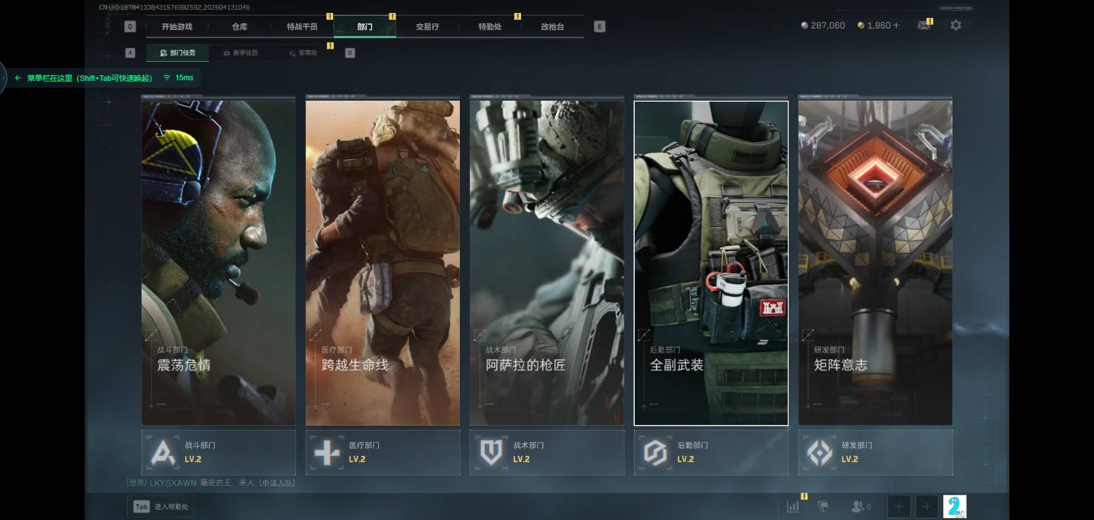Open the 特战干员 tab
Viewport: 1094px width, 520px height.
tap(302, 27)
